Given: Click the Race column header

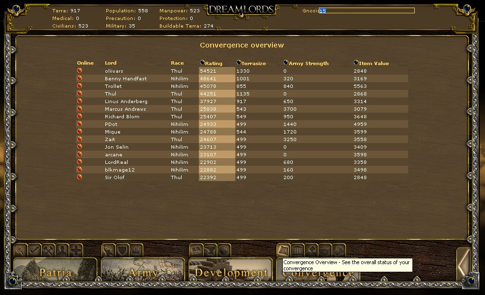Looking at the screenshot, I should (x=177, y=63).
